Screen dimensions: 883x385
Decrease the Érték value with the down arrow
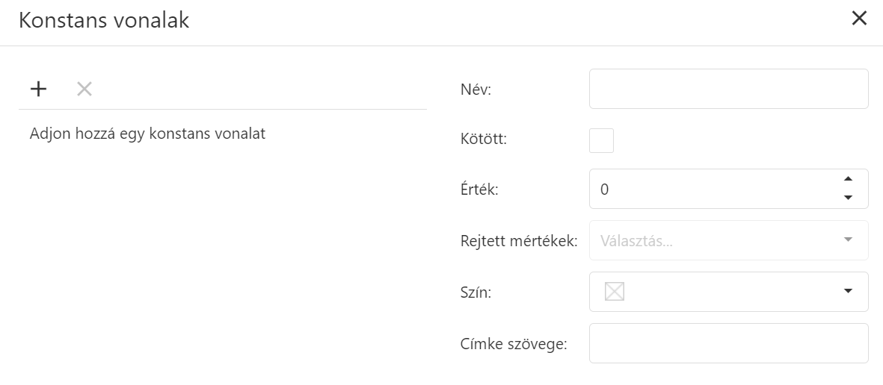[848, 198]
